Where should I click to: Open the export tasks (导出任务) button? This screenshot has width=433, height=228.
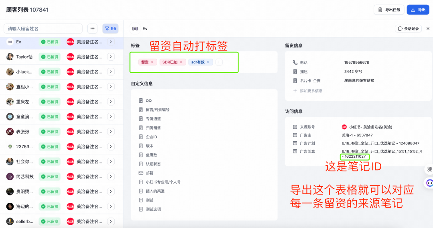[389, 10]
